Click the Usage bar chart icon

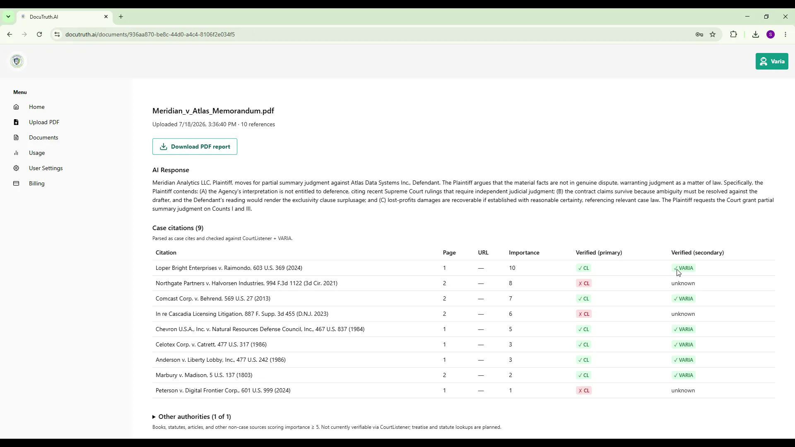click(x=16, y=153)
